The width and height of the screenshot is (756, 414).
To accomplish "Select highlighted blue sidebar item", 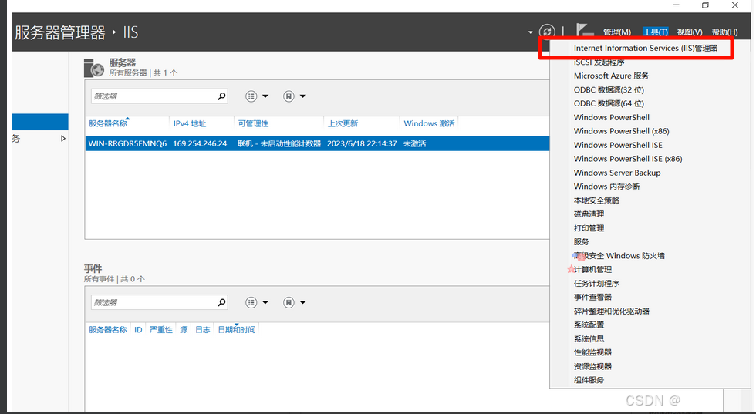I will pos(39,122).
